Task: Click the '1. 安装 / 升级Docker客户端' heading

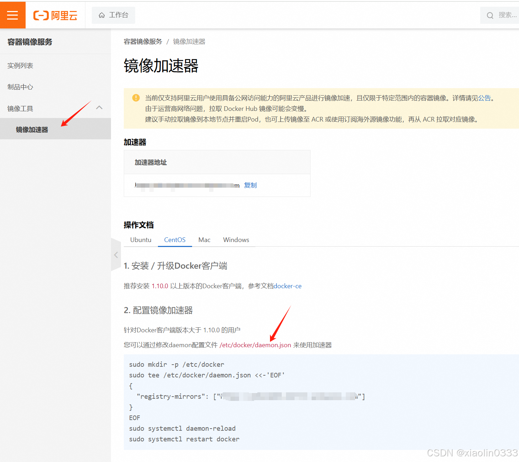Action: tap(175, 266)
